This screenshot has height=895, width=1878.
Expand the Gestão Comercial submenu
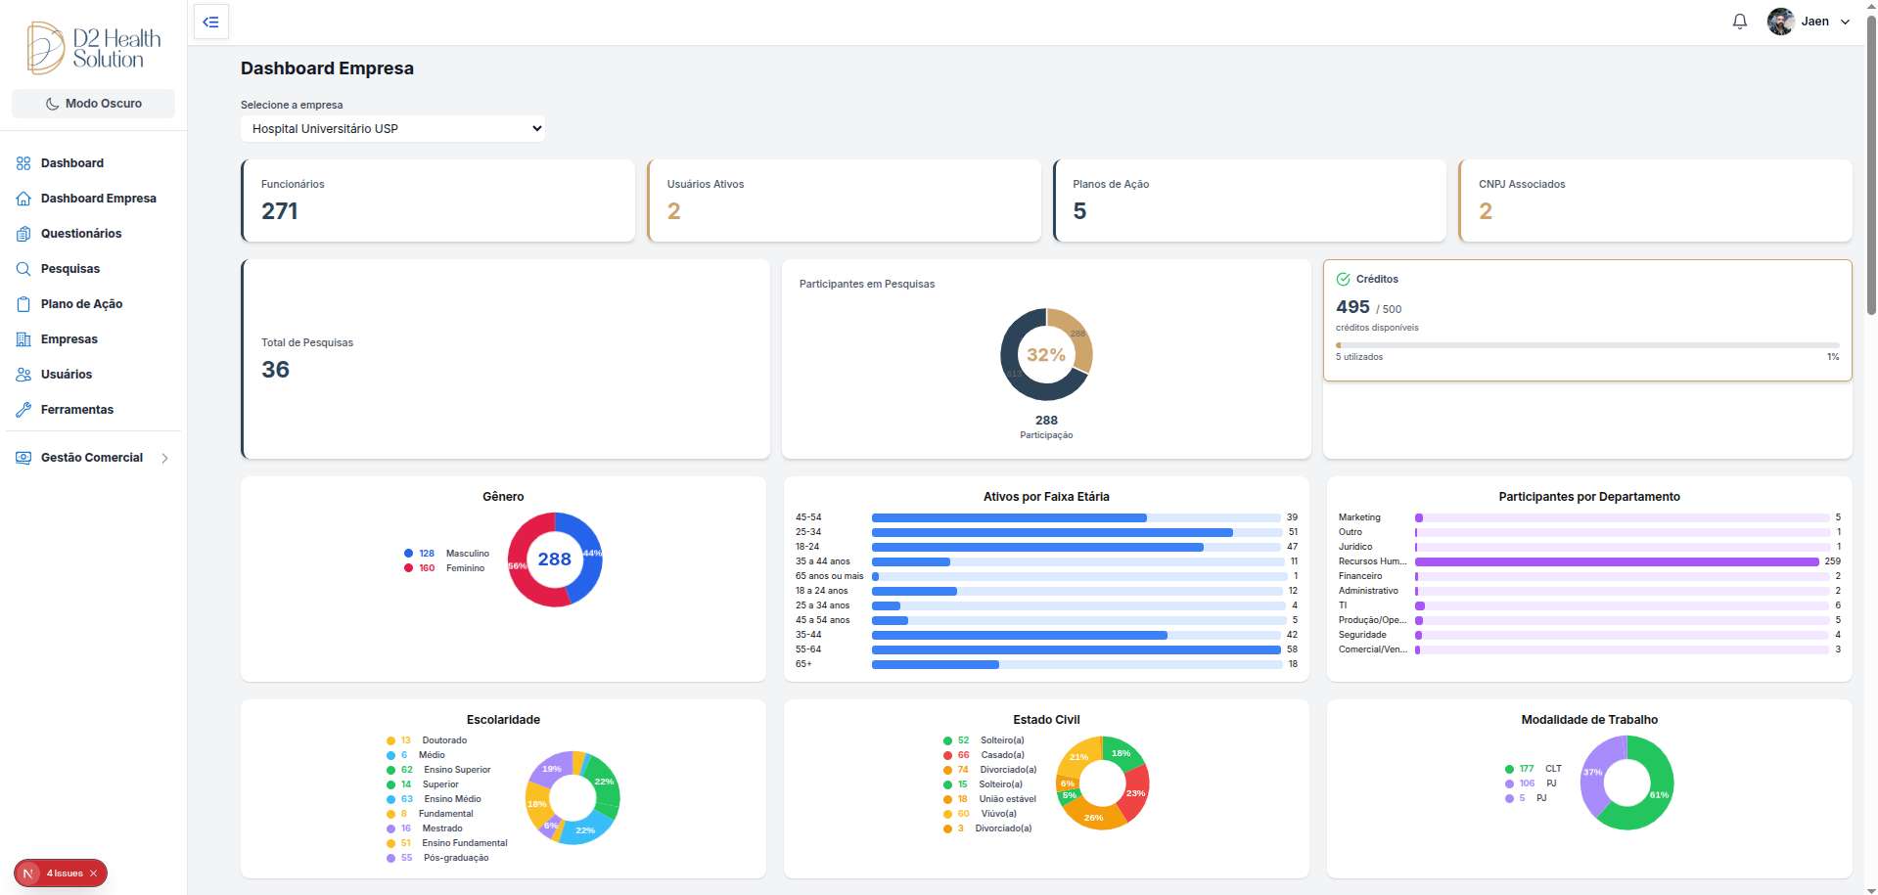coord(163,457)
